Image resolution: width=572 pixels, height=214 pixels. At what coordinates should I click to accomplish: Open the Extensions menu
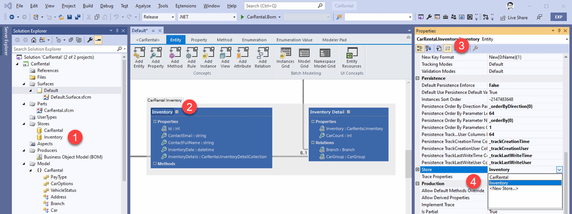(186, 6)
